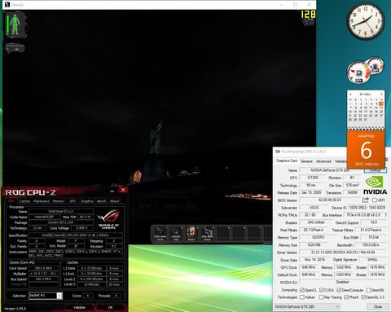
Task: Click the CPU-Z Specification field
Action: coord(75,235)
